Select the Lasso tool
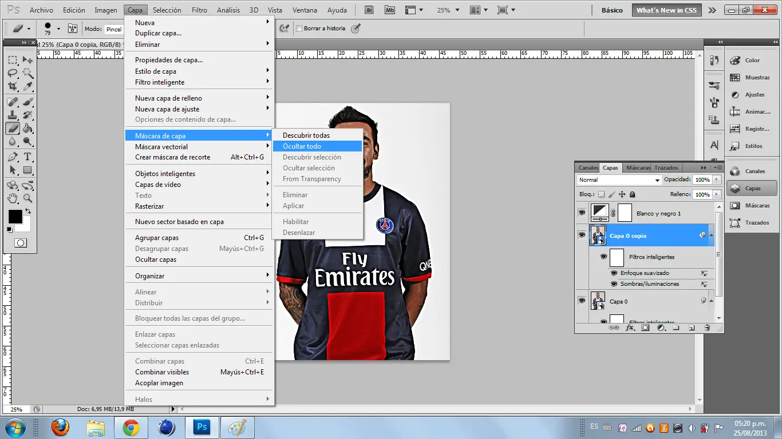This screenshot has width=782, height=439. click(x=13, y=73)
